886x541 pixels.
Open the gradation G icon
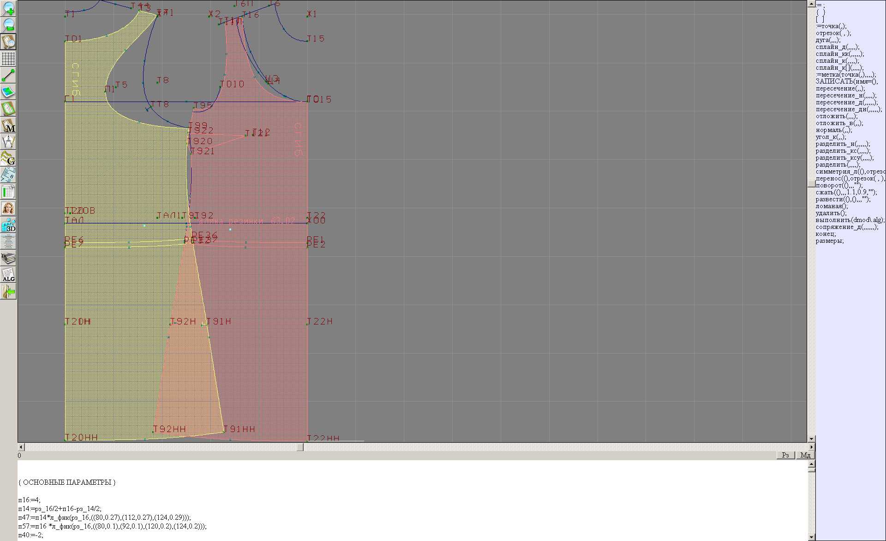click(x=8, y=158)
